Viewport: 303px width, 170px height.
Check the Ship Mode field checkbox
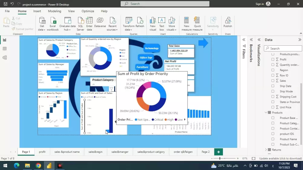pyautogui.click(x=273, y=91)
